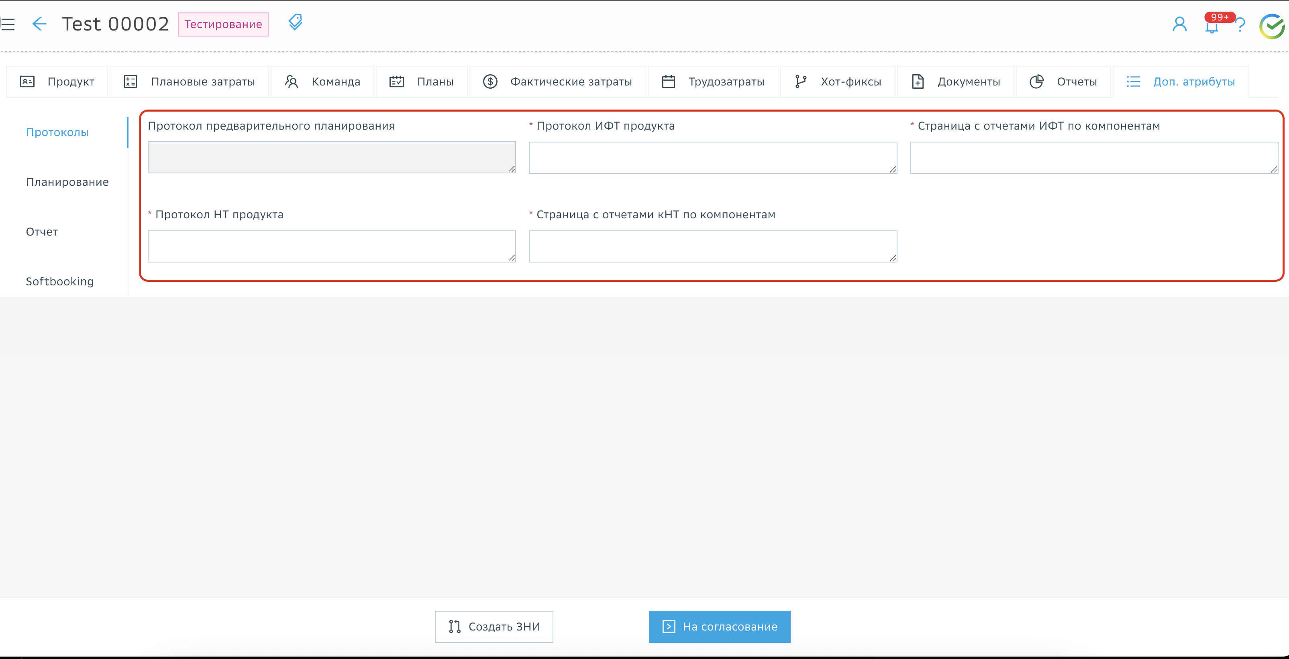Open the user profile icon
Screen dimensions: 1289x659
(x=1179, y=24)
